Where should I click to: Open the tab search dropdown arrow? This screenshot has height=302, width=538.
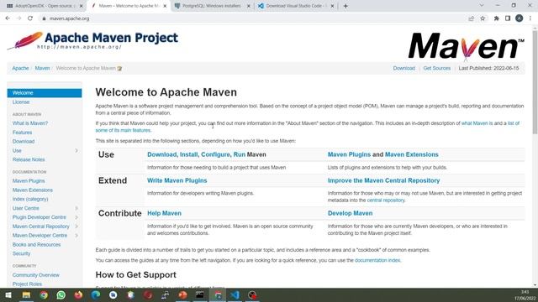[482, 6]
